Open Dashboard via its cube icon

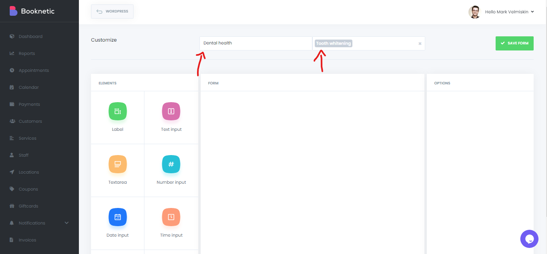(x=12, y=36)
